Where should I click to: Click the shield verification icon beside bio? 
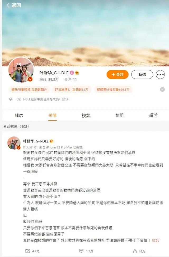pyautogui.click(x=11, y=99)
